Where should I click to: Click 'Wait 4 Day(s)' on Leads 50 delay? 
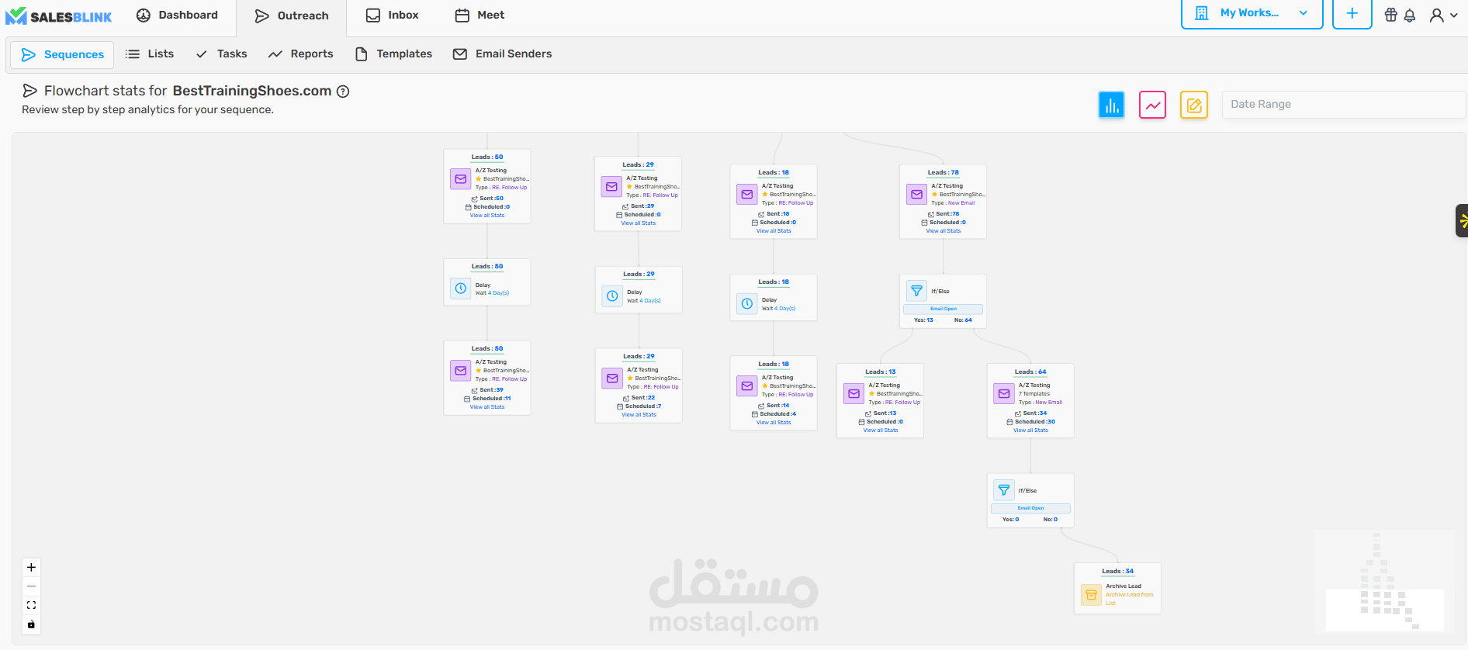coord(492,293)
